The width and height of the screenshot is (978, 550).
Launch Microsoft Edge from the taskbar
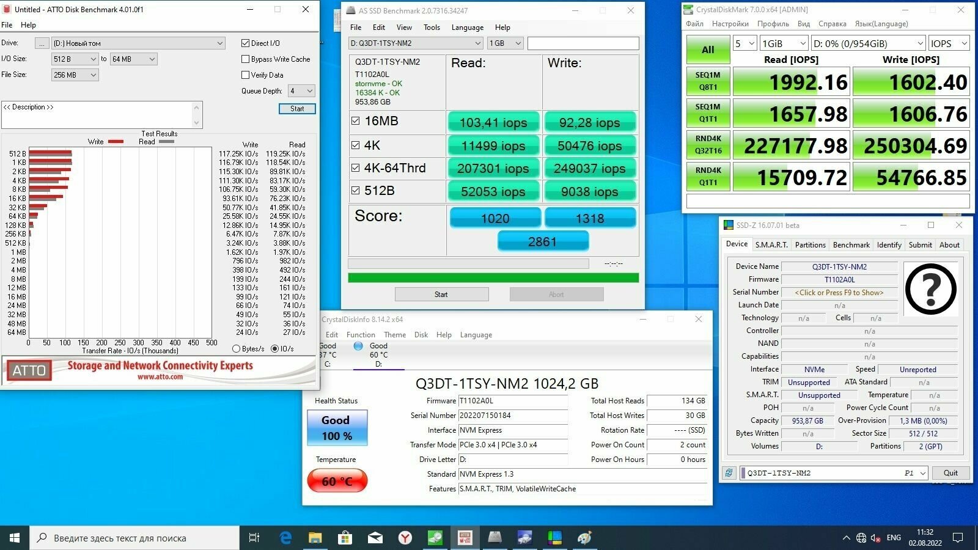(285, 538)
